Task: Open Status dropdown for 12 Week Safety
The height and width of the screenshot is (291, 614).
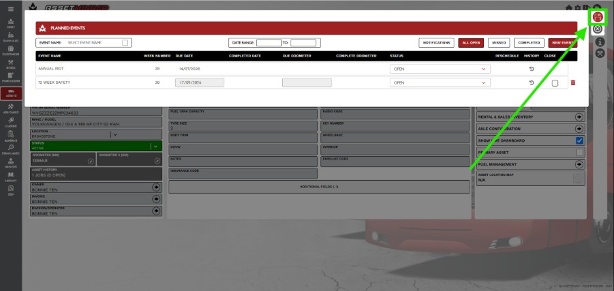Action: pyautogui.click(x=440, y=82)
